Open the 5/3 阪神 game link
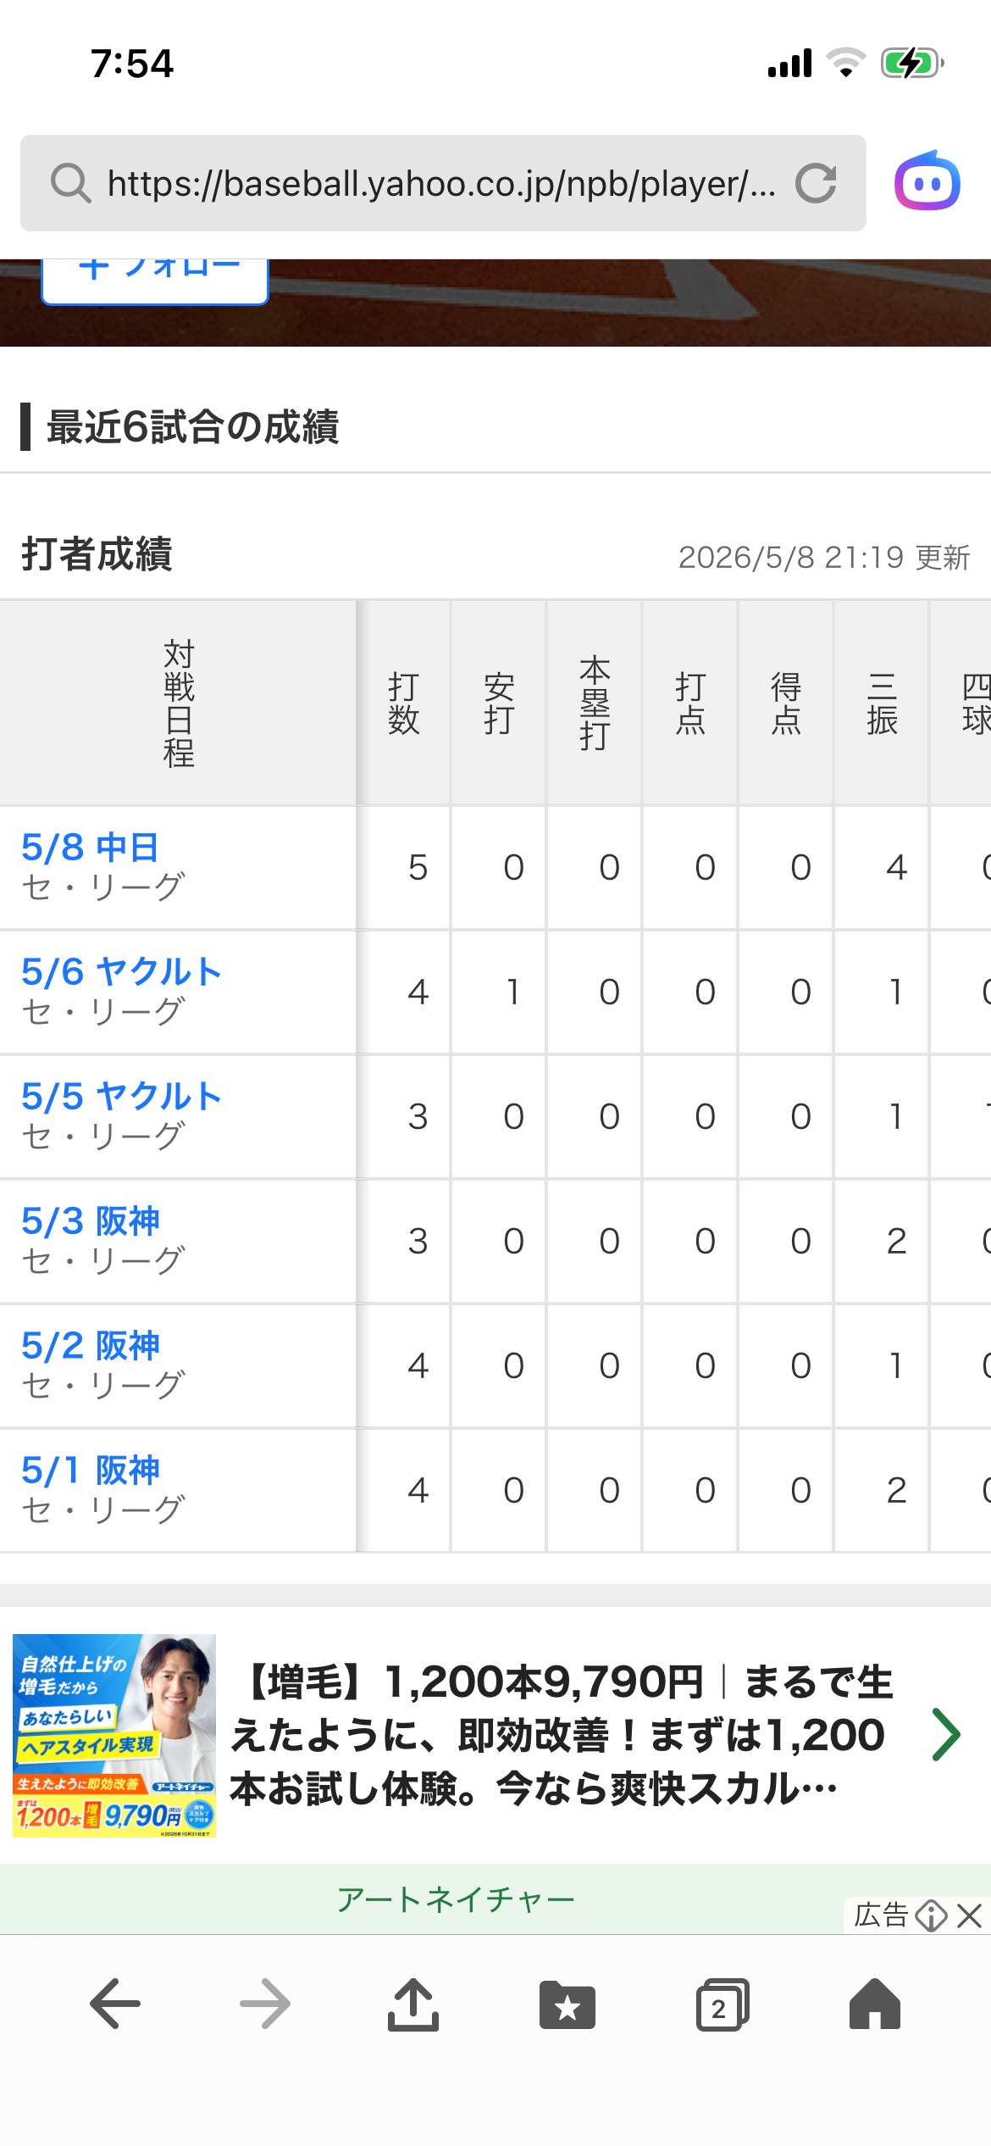This screenshot has height=2146, width=991. click(x=90, y=1220)
